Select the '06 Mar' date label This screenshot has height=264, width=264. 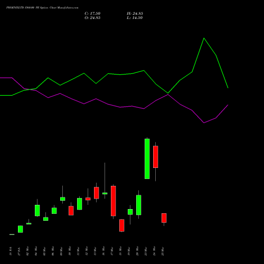coord(53,251)
